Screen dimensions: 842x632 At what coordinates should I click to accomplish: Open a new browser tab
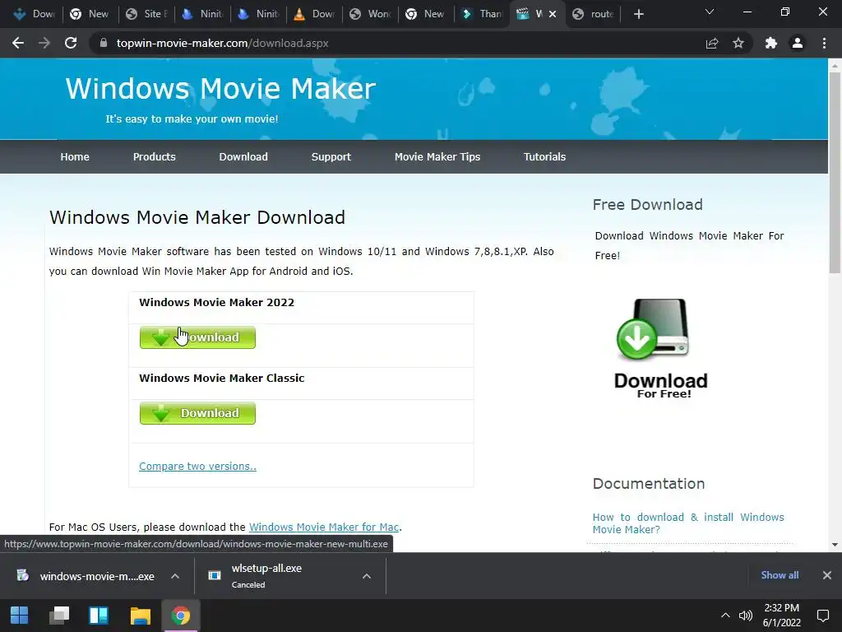638,14
